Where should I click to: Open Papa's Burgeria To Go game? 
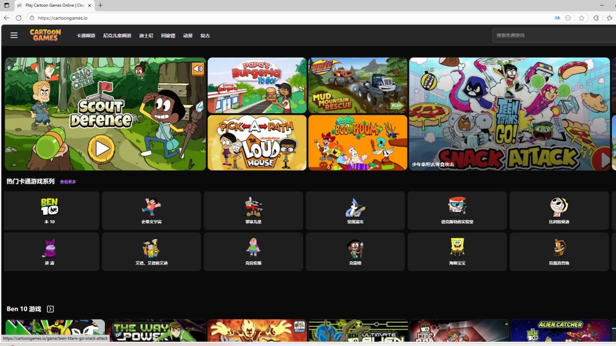pos(257,85)
